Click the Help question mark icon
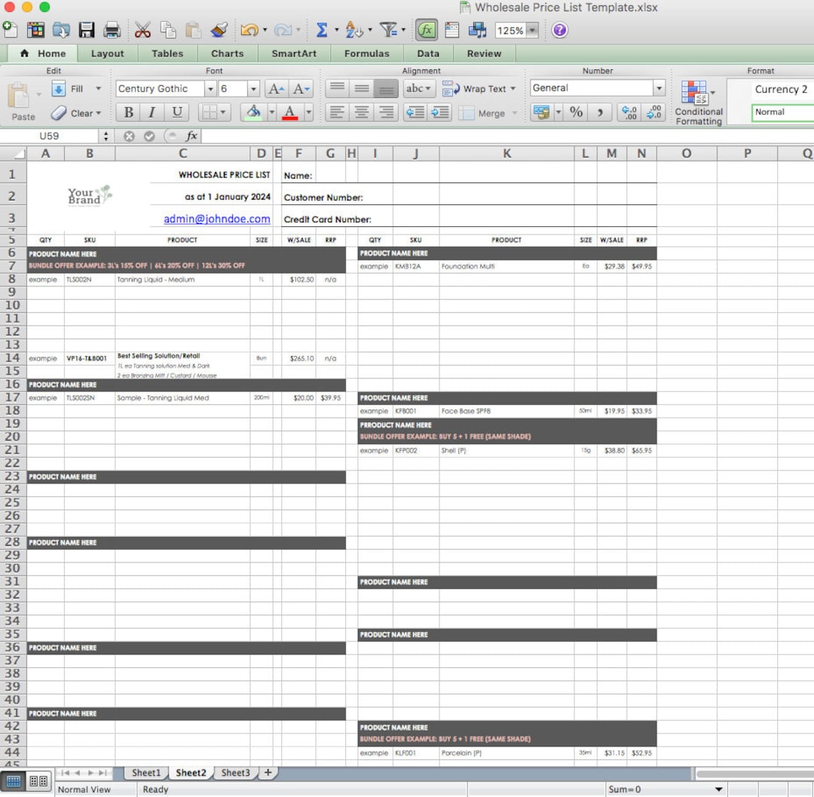Screen dimensions: 814x797 point(559,29)
